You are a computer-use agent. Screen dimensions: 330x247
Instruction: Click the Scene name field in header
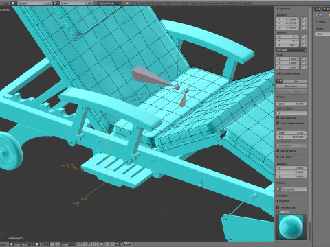tap(73, 3)
